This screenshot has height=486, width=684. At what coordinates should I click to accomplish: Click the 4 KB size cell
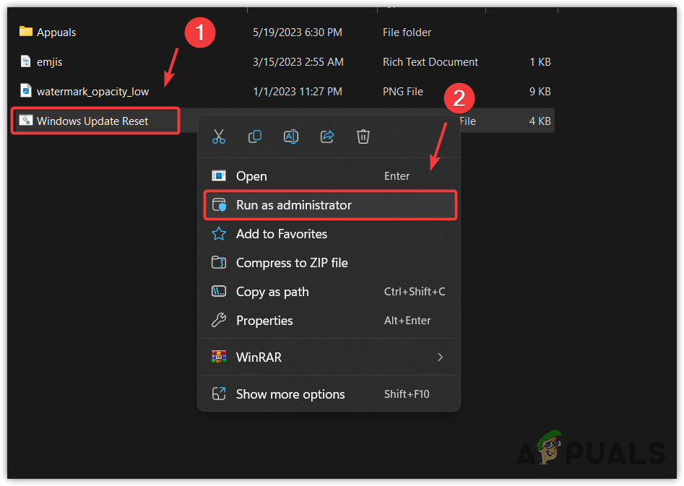[540, 121]
